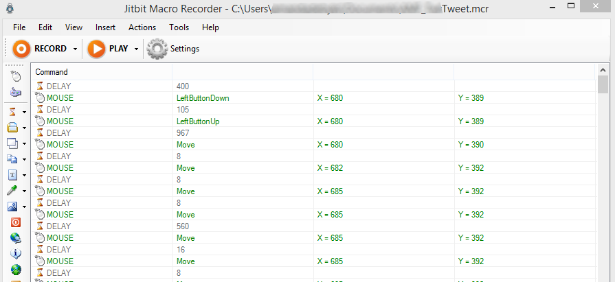Viewport: 615px width, 282px height.
Task: Select Y = 389 in the LeftButtonUp row
Action: [x=471, y=121]
